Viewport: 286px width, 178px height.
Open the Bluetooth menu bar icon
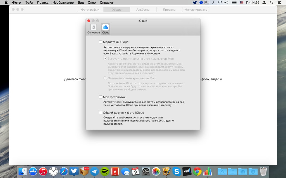[213, 3]
